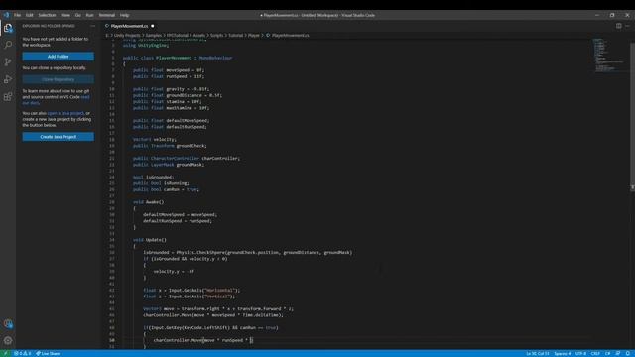The image size is (635, 357).
Task: Open the View menu
Action: [x=65, y=15]
